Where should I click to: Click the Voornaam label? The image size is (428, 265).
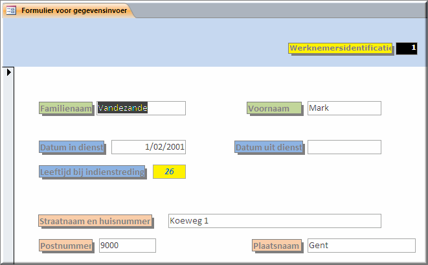click(275, 108)
